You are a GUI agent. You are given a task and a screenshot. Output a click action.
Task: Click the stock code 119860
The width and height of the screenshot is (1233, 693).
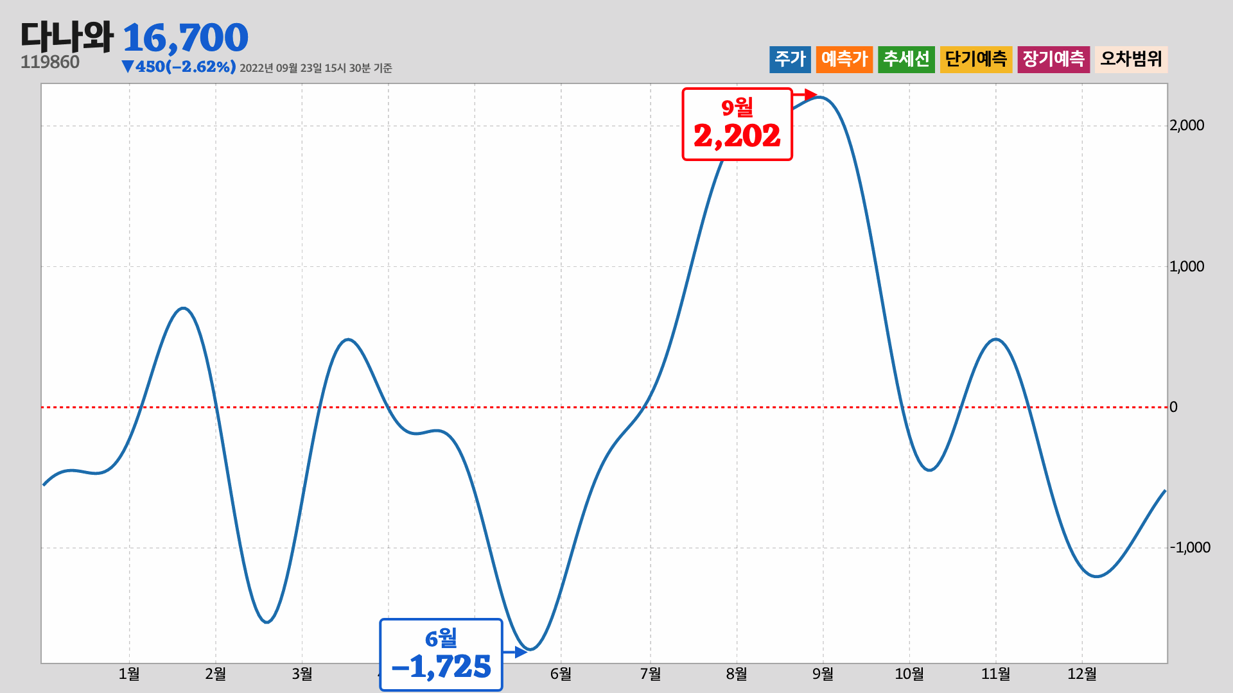point(50,62)
